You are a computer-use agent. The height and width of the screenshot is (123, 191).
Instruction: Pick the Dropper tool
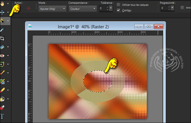coord(3,29)
